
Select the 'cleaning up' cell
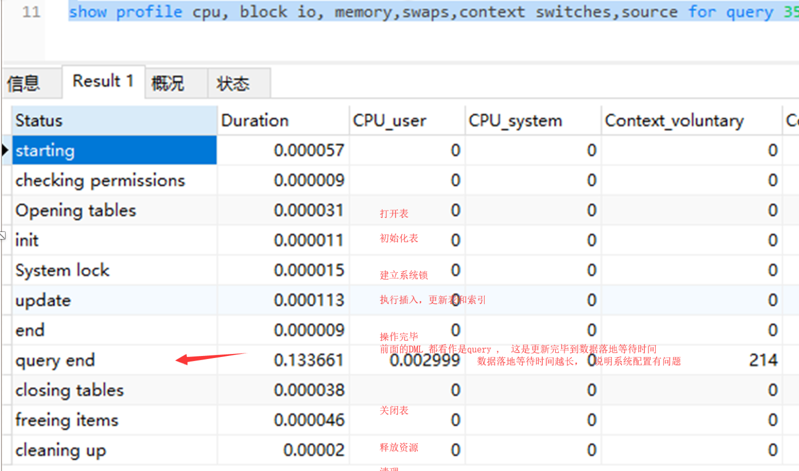point(114,450)
